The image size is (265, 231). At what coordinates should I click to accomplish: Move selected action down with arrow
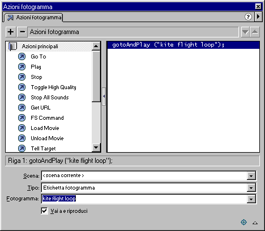245,32
